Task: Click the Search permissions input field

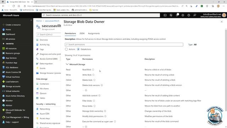Action: (x=124, y=44)
